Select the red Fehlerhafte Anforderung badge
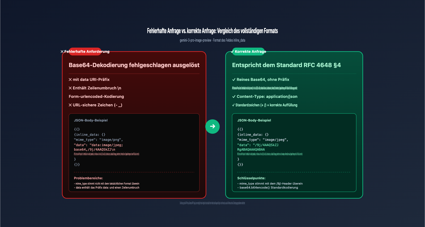 [85, 51]
